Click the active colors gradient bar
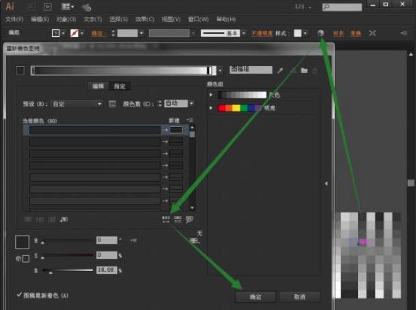Viewport: 416px width, 310px height. click(x=124, y=70)
